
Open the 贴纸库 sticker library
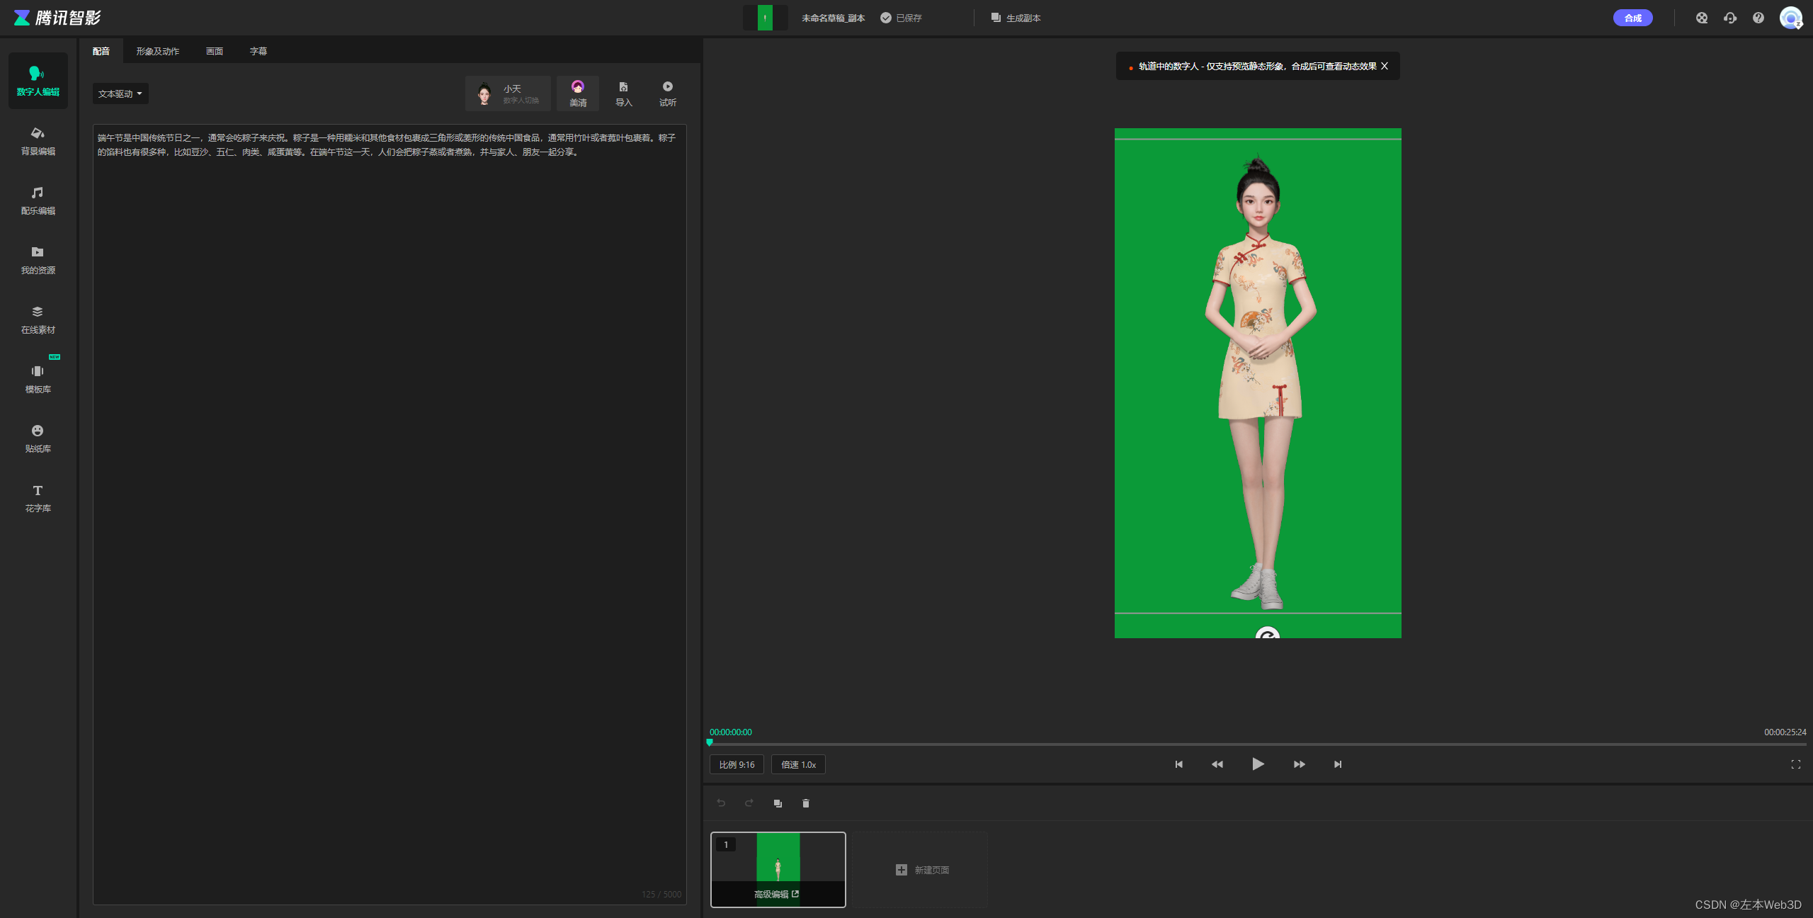38,438
